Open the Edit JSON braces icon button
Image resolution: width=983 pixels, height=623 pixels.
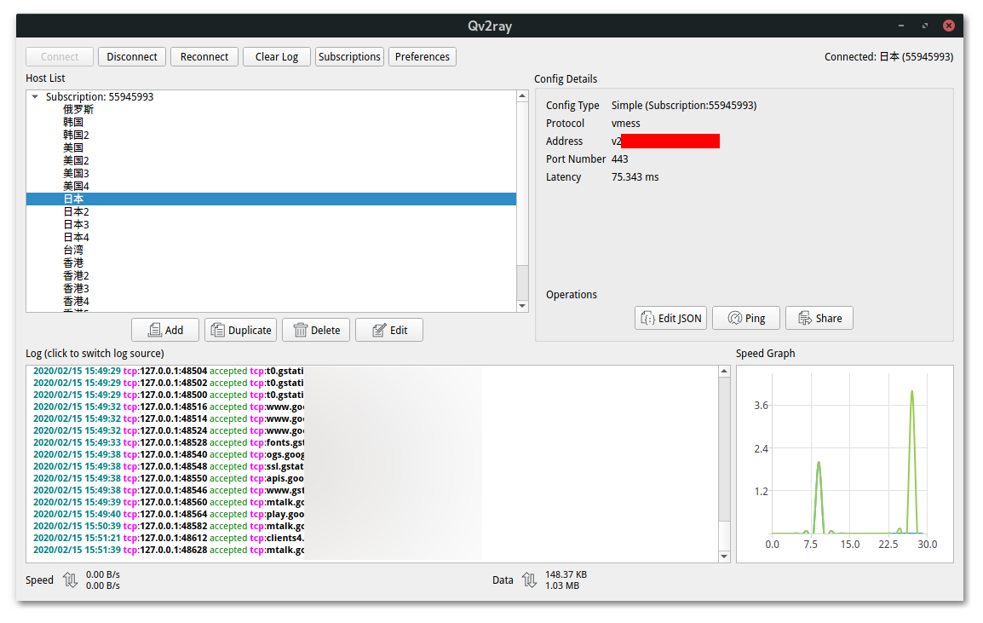click(670, 318)
